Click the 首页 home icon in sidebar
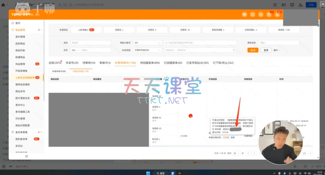 13,23
